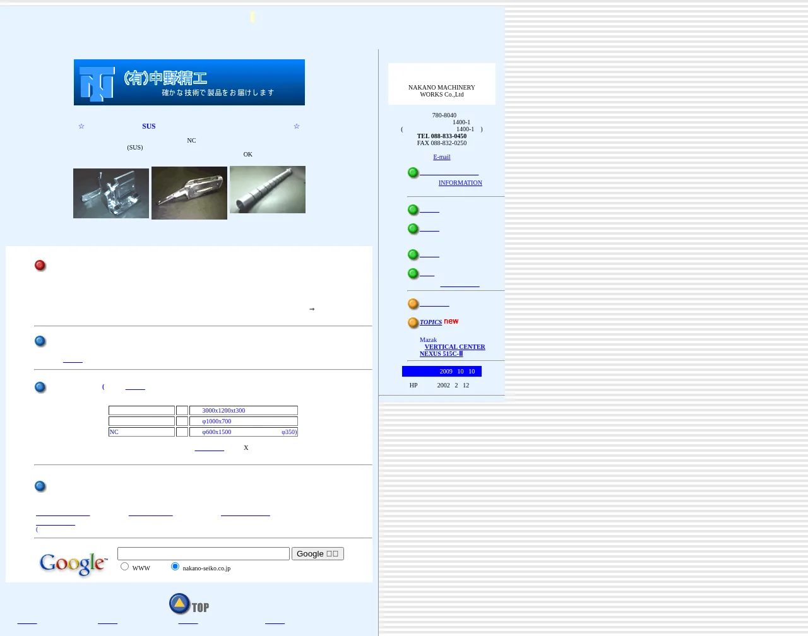Click the red "new" badge next to TOPICS
The width and height of the screenshot is (808, 636).
[451, 322]
